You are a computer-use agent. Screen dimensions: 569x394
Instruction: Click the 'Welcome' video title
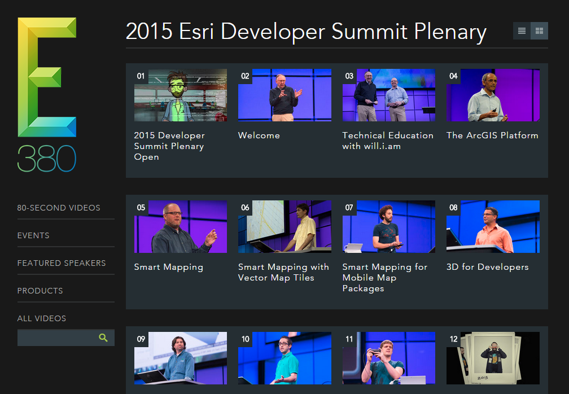[259, 135]
